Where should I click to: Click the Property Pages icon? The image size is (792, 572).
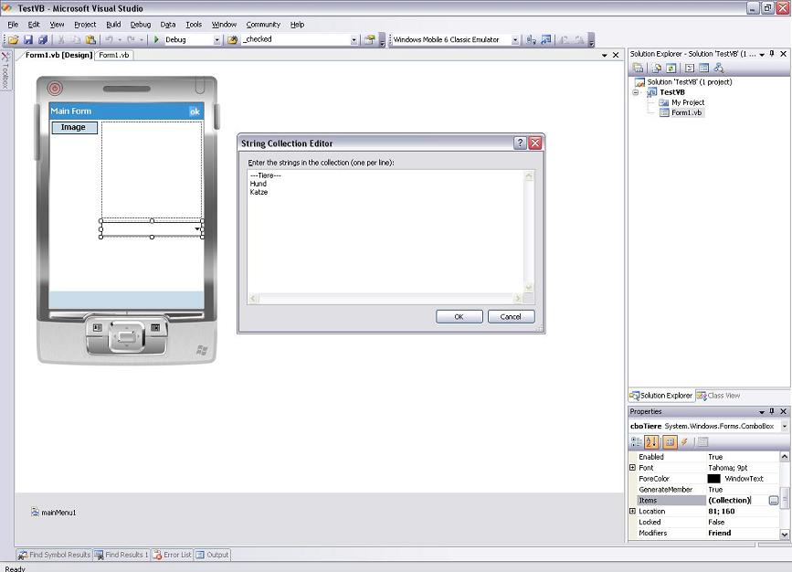(x=702, y=442)
